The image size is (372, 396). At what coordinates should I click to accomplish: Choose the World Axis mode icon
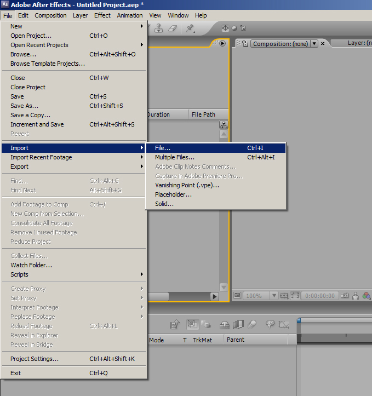pyautogui.click(x=234, y=28)
